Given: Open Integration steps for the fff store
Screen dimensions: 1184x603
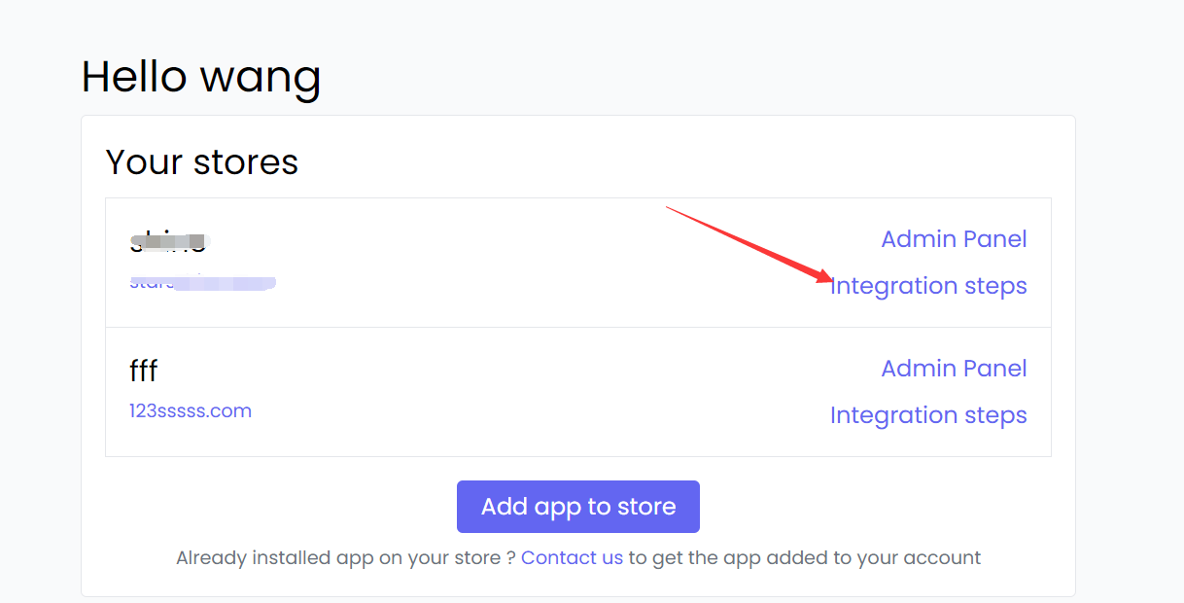Looking at the screenshot, I should coord(928,415).
